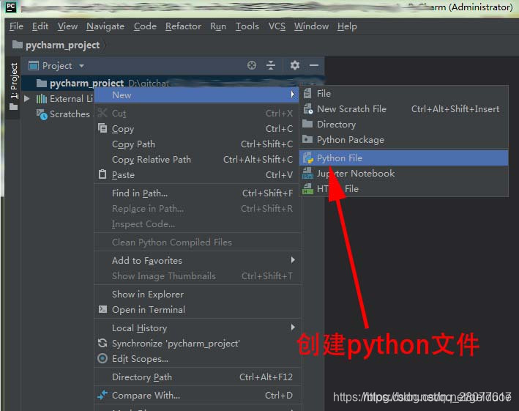519x411 pixels.
Task: Click the Compare With arrows icon
Action: tap(102, 395)
